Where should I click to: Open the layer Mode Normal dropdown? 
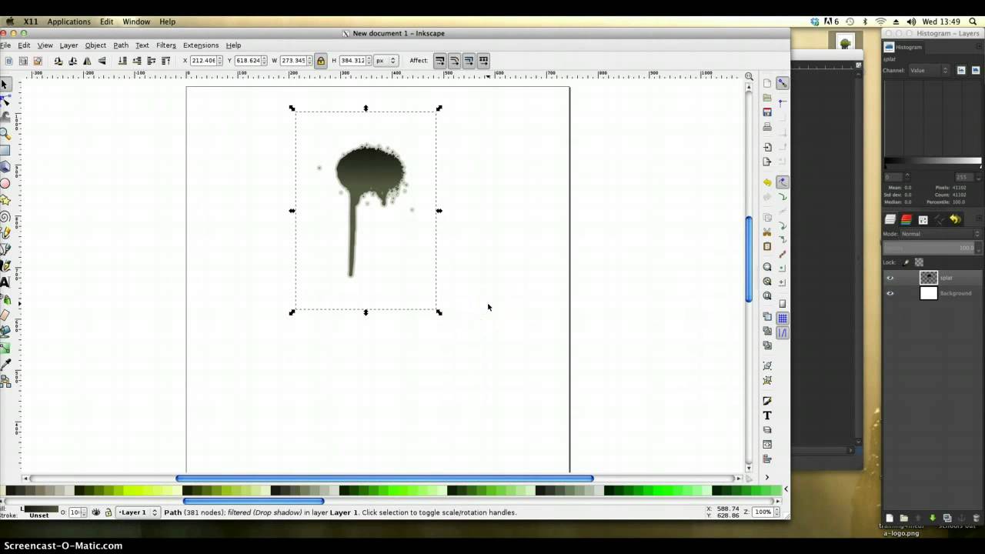940,234
